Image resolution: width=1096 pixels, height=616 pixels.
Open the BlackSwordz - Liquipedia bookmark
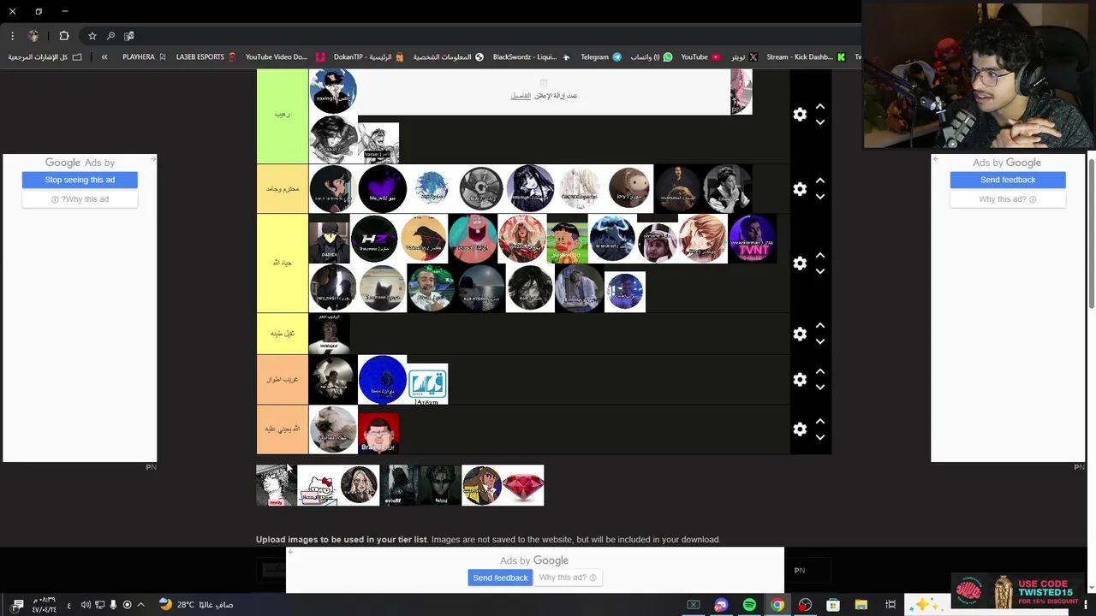tap(531, 57)
